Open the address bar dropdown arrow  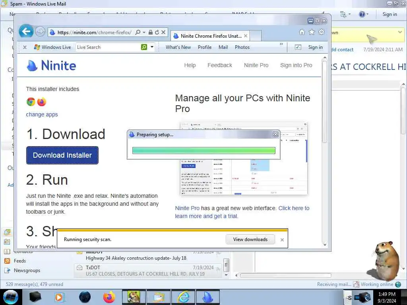point(144,33)
